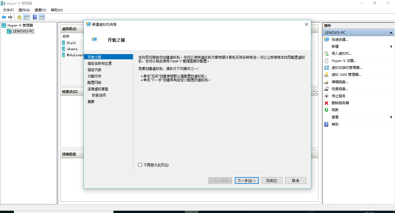Screen dimensions: 395x213
Task: Select the 开始之前 wizard step
Action: [108, 57]
